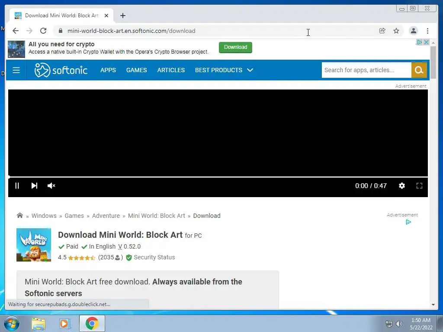Image resolution: width=443 pixels, height=332 pixels.
Task: Click the green Download ad button
Action: tap(235, 47)
